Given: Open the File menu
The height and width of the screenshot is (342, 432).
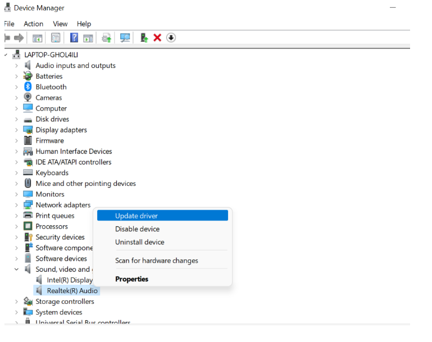Looking at the screenshot, I should coord(9,24).
